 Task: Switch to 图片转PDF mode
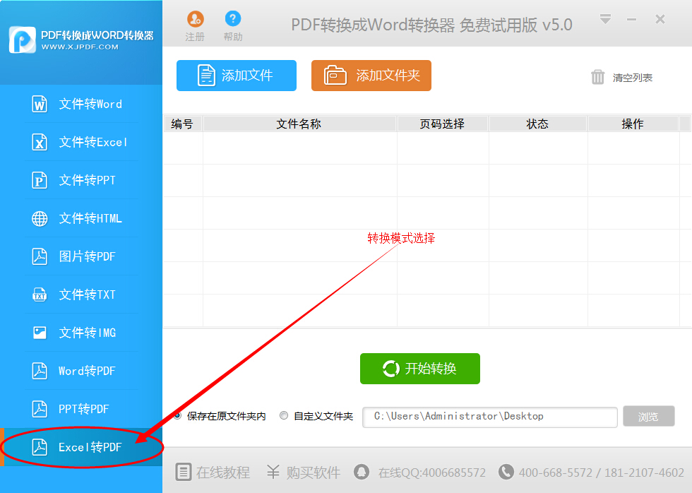[x=81, y=256]
